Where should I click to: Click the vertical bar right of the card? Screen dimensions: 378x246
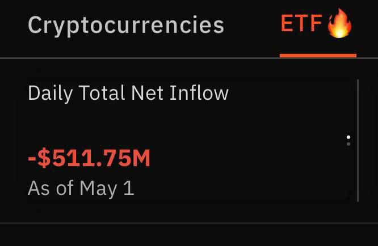(x=358, y=141)
